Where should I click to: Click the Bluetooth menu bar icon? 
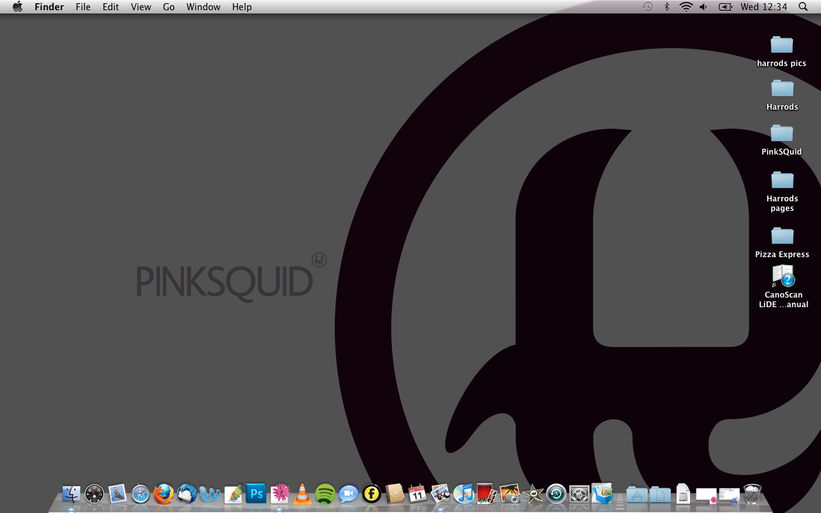[666, 6]
